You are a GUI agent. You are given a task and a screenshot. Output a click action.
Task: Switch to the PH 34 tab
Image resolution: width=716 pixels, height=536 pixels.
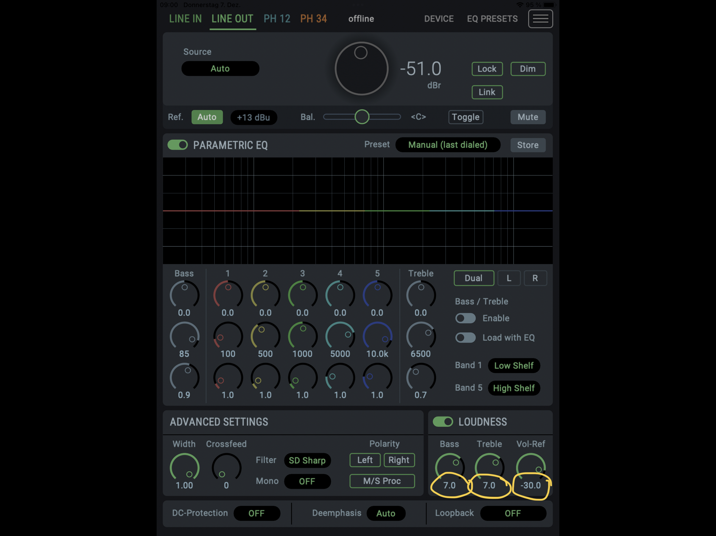click(314, 19)
